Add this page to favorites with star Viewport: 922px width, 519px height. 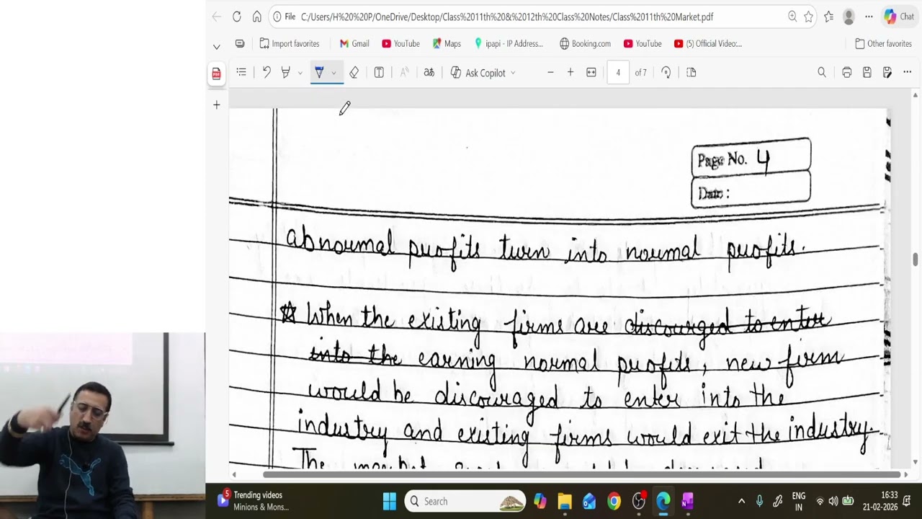tap(809, 17)
